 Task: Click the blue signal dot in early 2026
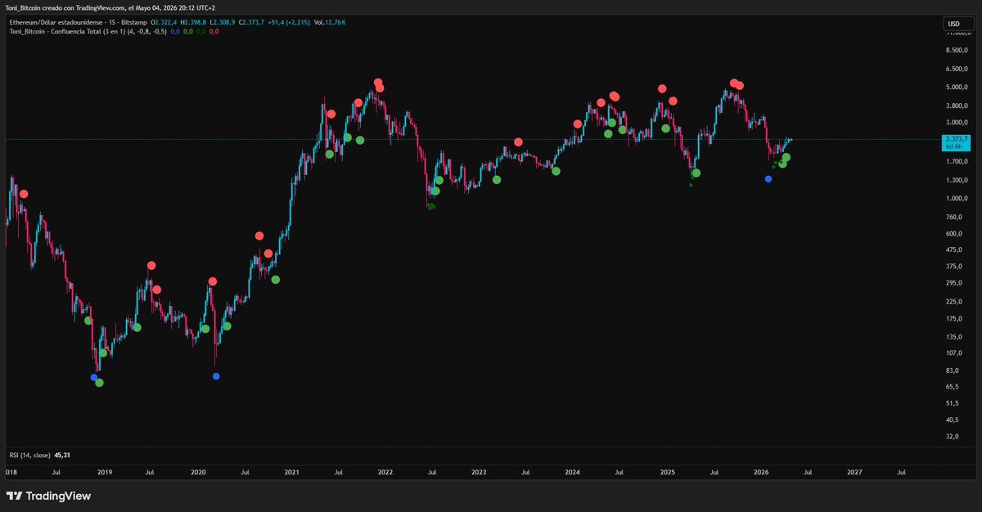click(768, 178)
